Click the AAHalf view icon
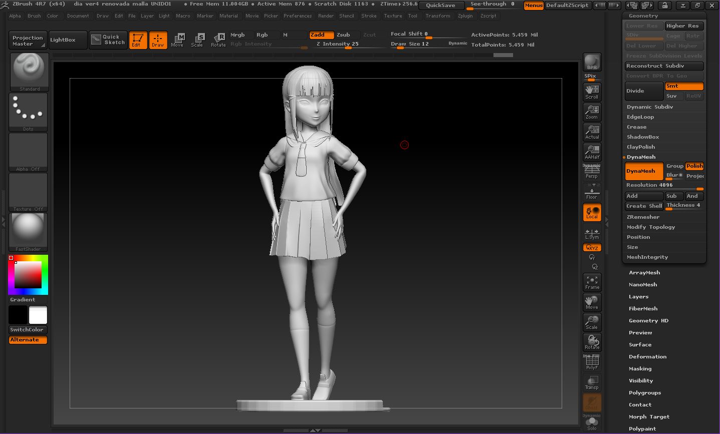The height and width of the screenshot is (434, 720). (592, 152)
